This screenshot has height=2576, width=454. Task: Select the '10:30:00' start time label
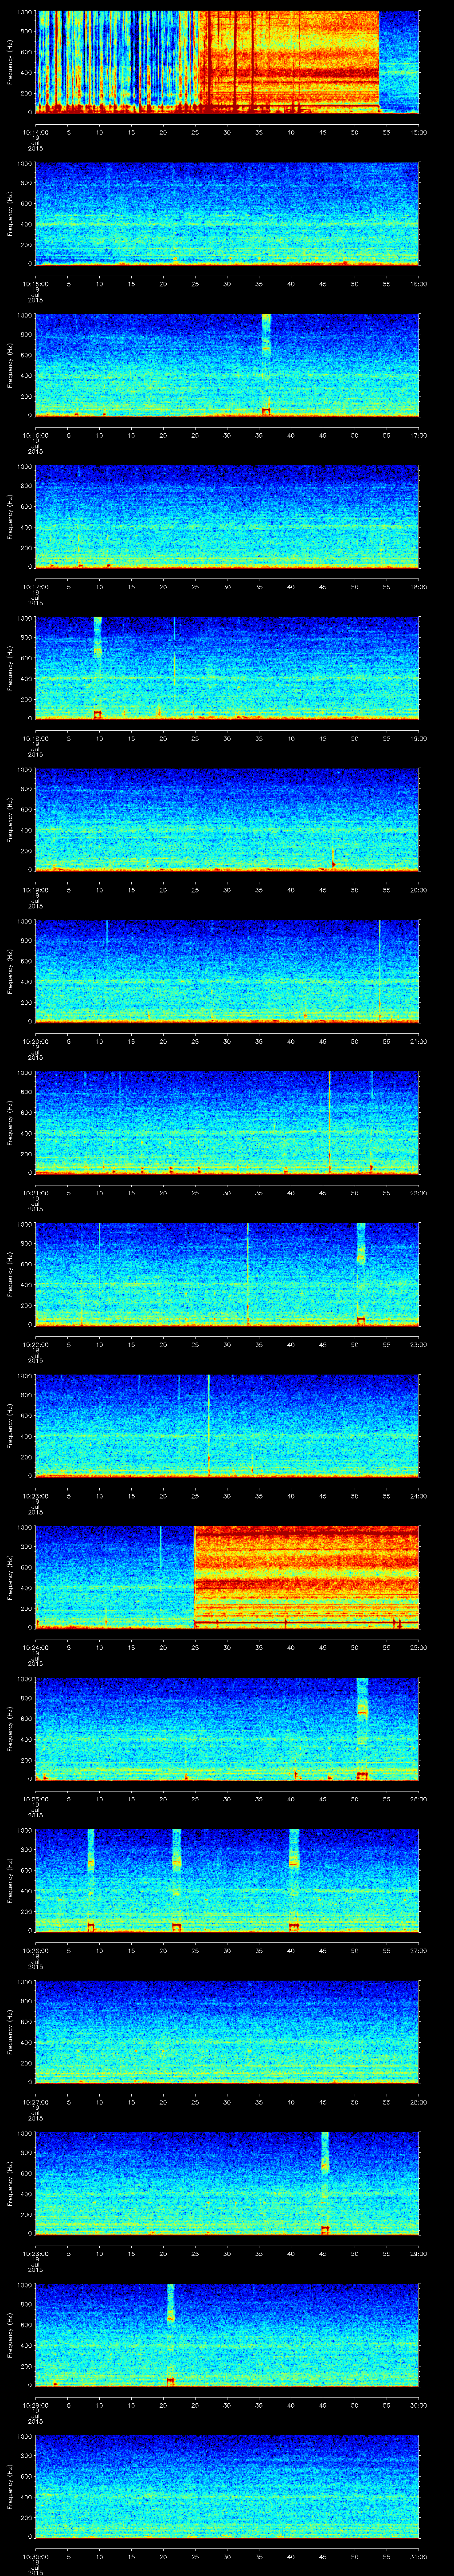35,2556
